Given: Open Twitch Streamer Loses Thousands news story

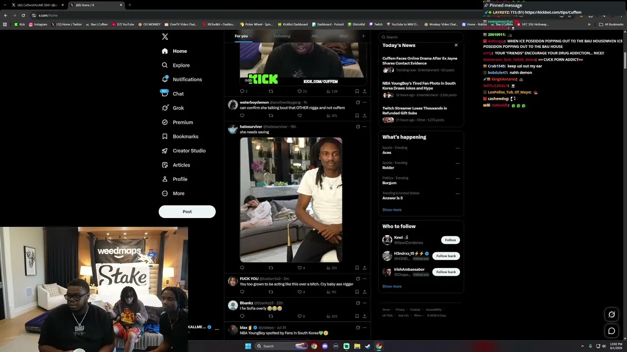Looking at the screenshot, I should tap(420, 114).
